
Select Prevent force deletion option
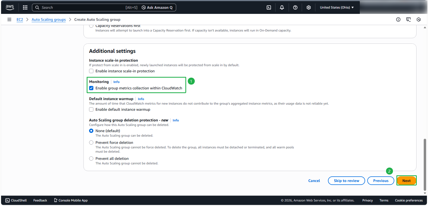coord(91,142)
